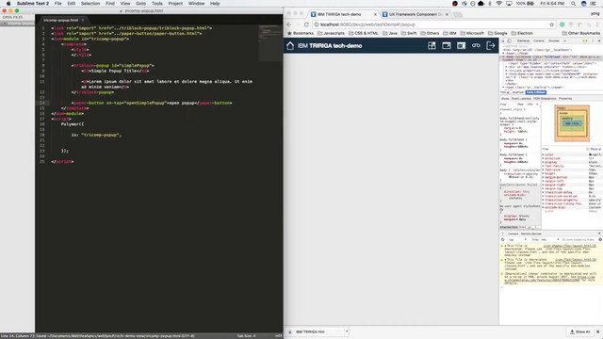
Task: Open the Goto menu in Sublime Text
Action: (x=140, y=4)
